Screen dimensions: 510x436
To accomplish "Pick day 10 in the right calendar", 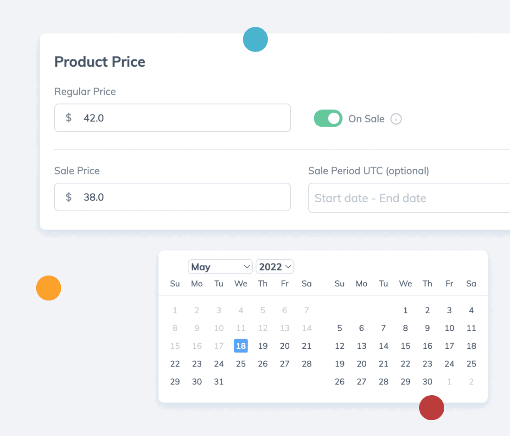I will 450,328.
